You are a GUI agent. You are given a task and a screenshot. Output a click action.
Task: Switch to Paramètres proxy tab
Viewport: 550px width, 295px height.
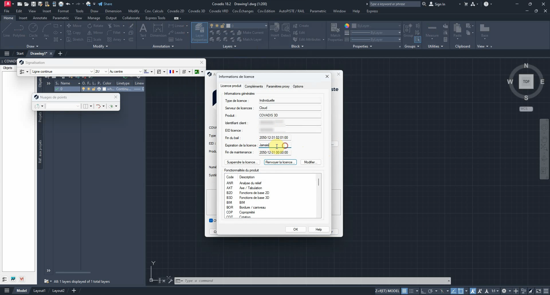[278, 86]
